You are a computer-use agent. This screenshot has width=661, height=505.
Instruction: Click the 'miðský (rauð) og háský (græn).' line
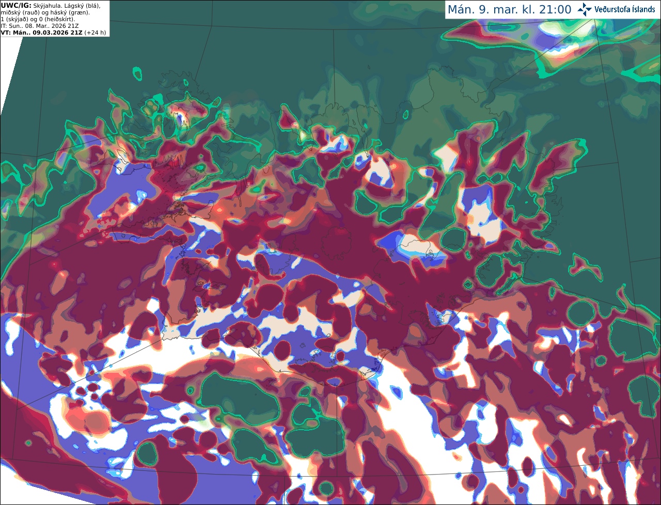[x=45, y=12]
